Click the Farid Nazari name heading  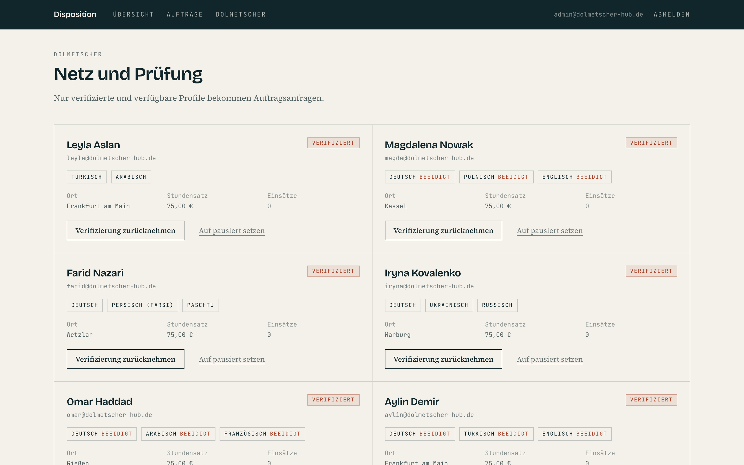[95, 273]
